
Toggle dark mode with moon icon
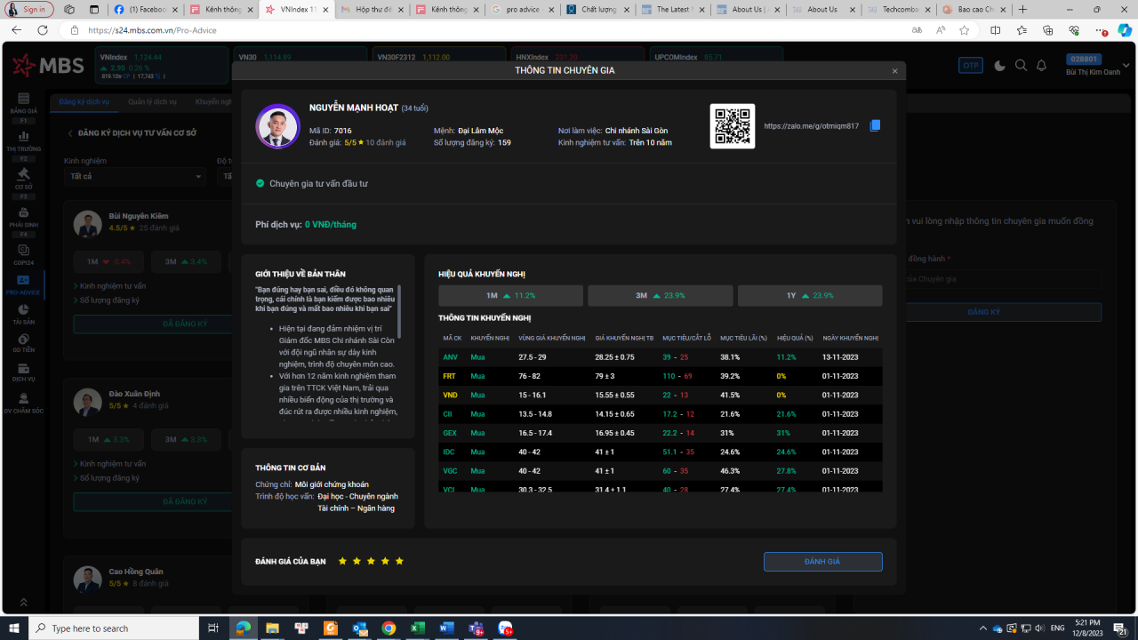point(1000,65)
